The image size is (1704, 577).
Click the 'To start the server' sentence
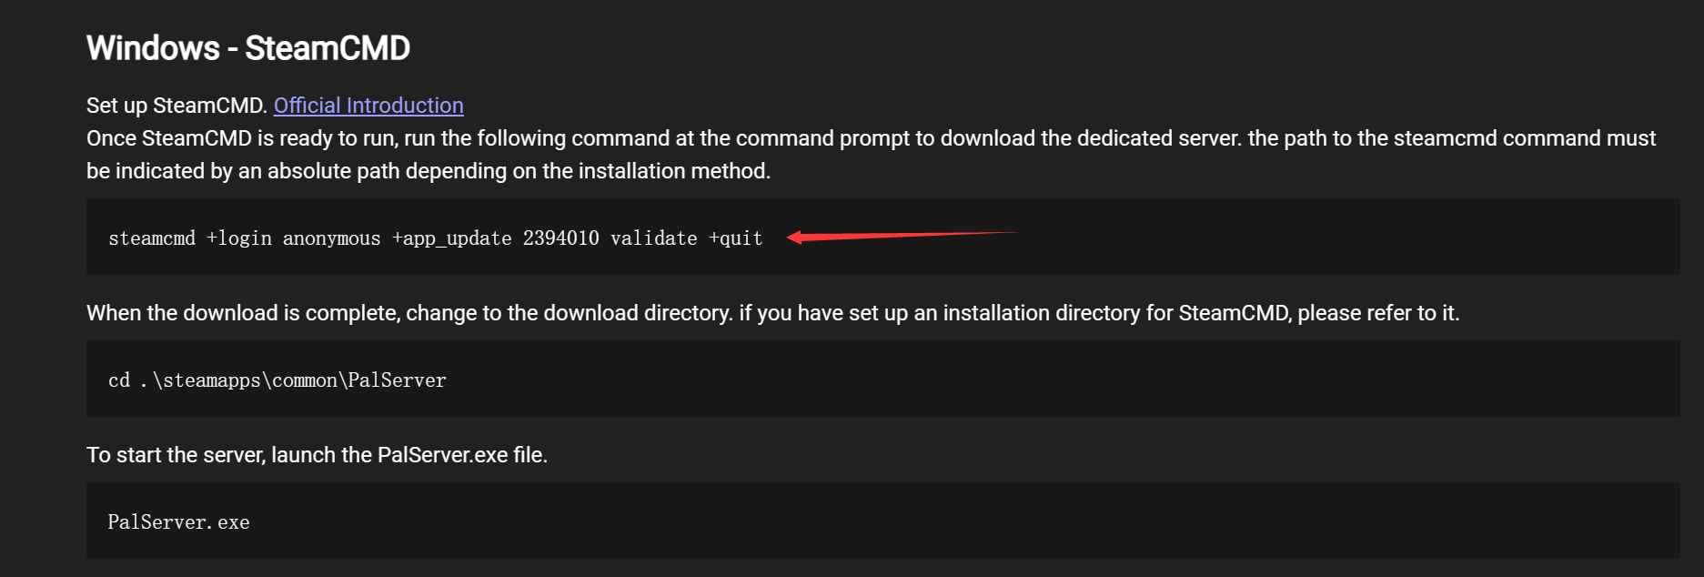317,455
